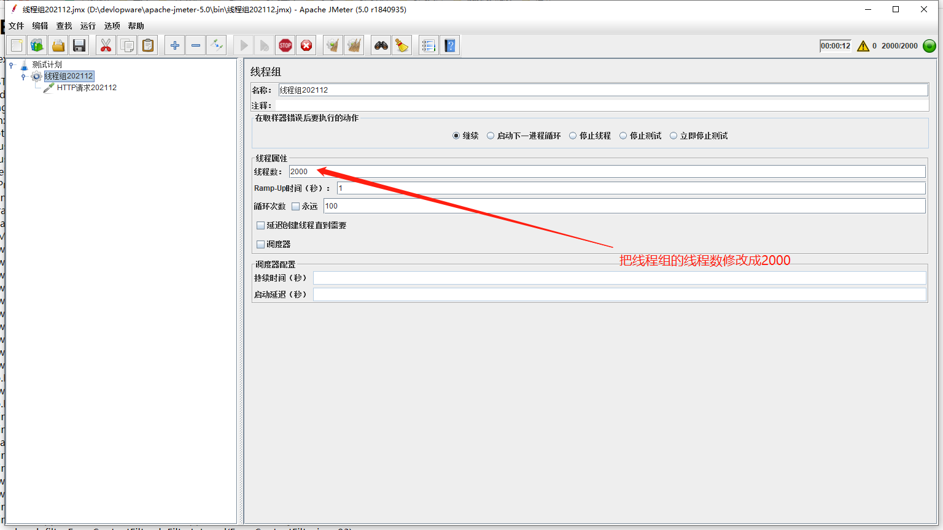Expand all nodes with plus icon

(175, 45)
